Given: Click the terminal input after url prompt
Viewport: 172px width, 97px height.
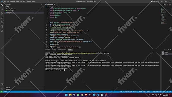Looking at the screenshot, I should click(x=64, y=70).
